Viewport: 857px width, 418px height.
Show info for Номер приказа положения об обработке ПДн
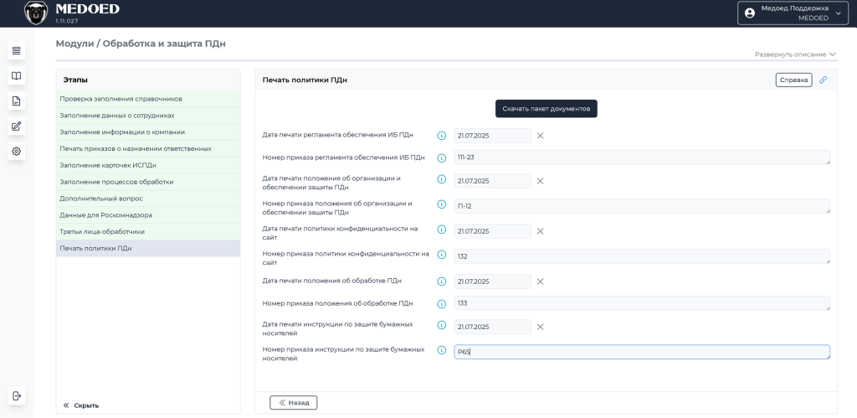[x=442, y=303]
